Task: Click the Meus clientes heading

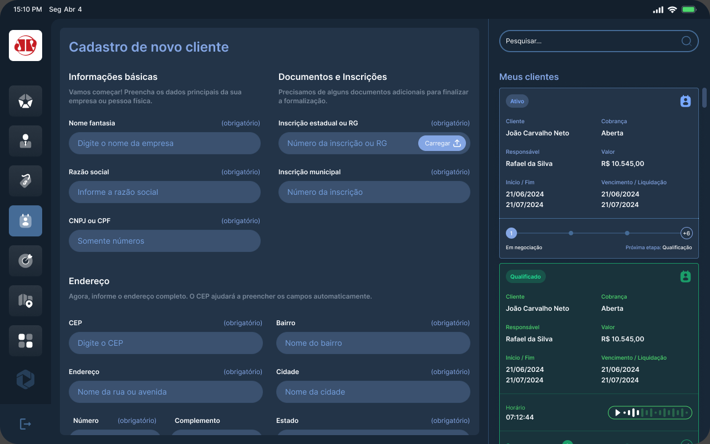Action: coord(529,77)
